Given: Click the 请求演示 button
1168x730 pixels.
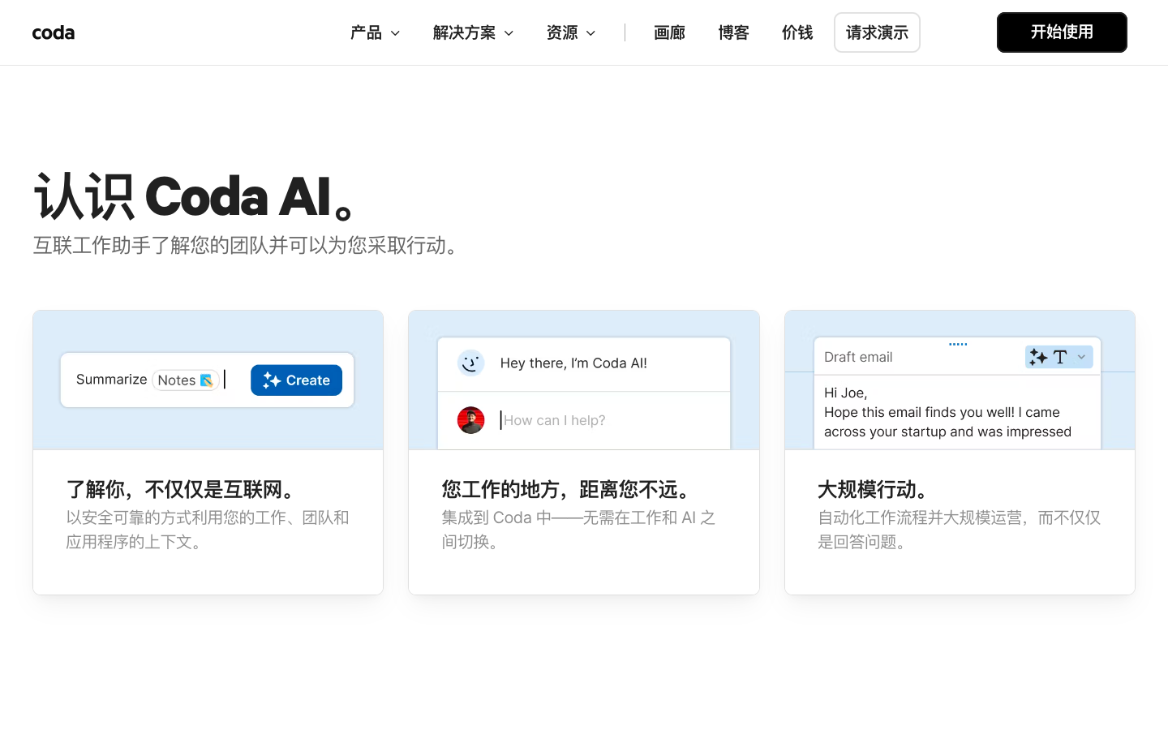Looking at the screenshot, I should (x=877, y=32).
